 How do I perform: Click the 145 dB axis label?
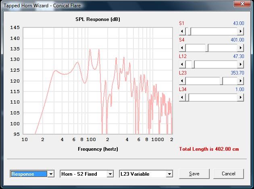(x=15, y=27)
